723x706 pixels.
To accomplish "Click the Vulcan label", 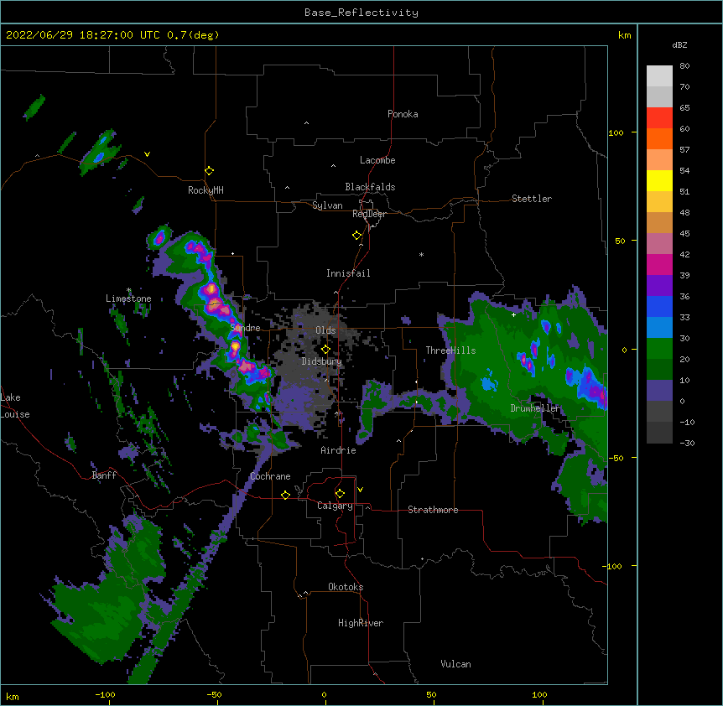I will [455, 664].
